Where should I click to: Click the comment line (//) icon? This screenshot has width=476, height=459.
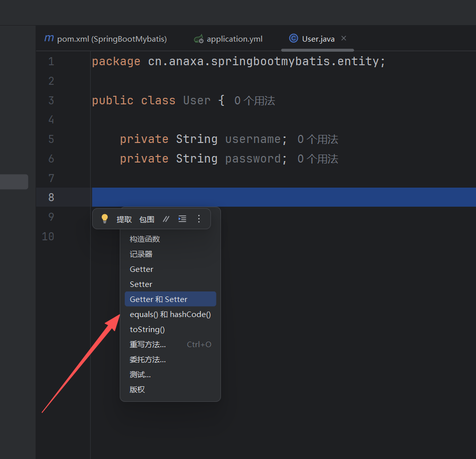166,219
